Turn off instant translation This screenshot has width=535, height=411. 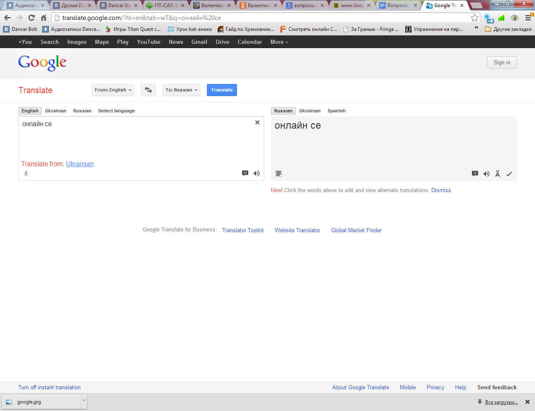pos(49,387)
